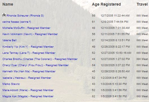This screenshot has width=149, height=102.
Task: Open Kevin Volkmann (Kevin) member entry
Action: [30, 34]
